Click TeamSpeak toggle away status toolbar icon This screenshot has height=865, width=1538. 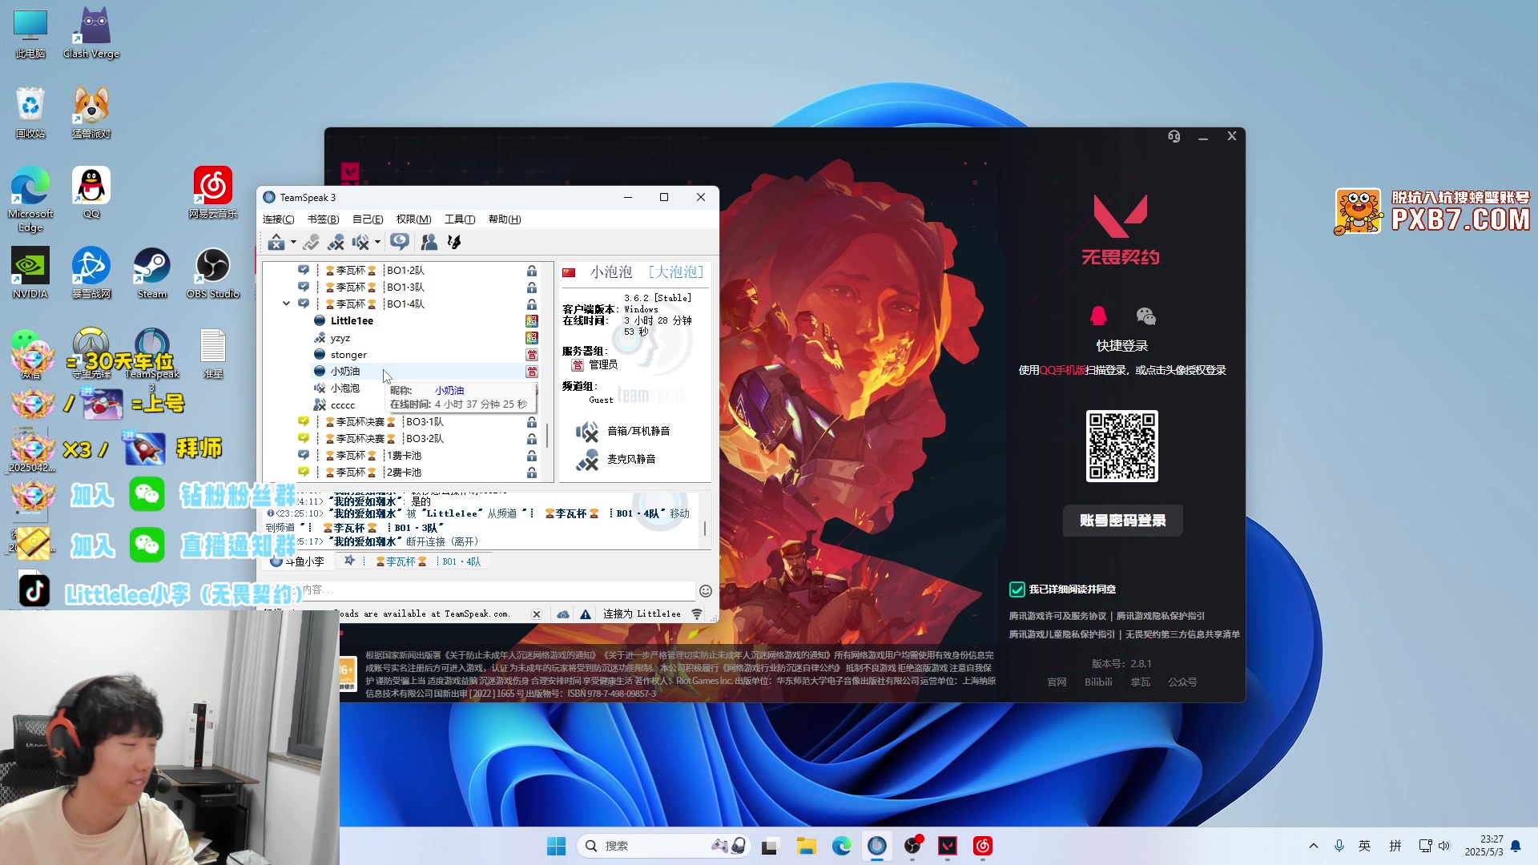point(312,242)
